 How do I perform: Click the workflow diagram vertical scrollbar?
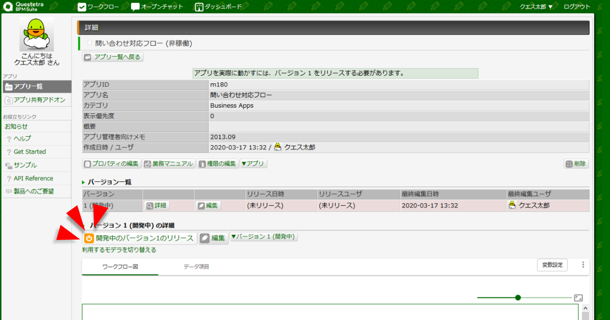(586, 312)
